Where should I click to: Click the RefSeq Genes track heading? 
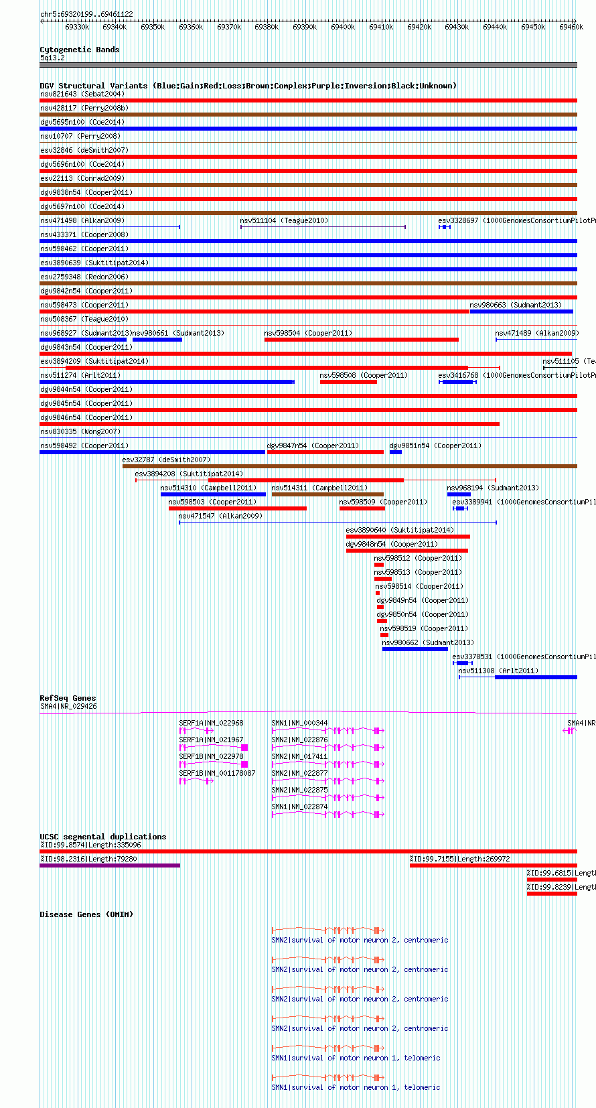point(68,698)
